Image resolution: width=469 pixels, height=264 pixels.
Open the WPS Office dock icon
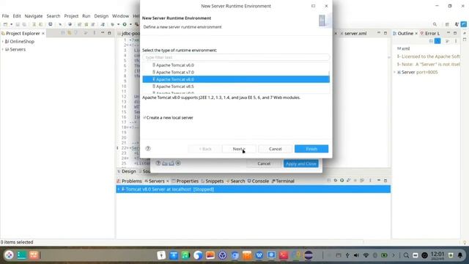259,255
